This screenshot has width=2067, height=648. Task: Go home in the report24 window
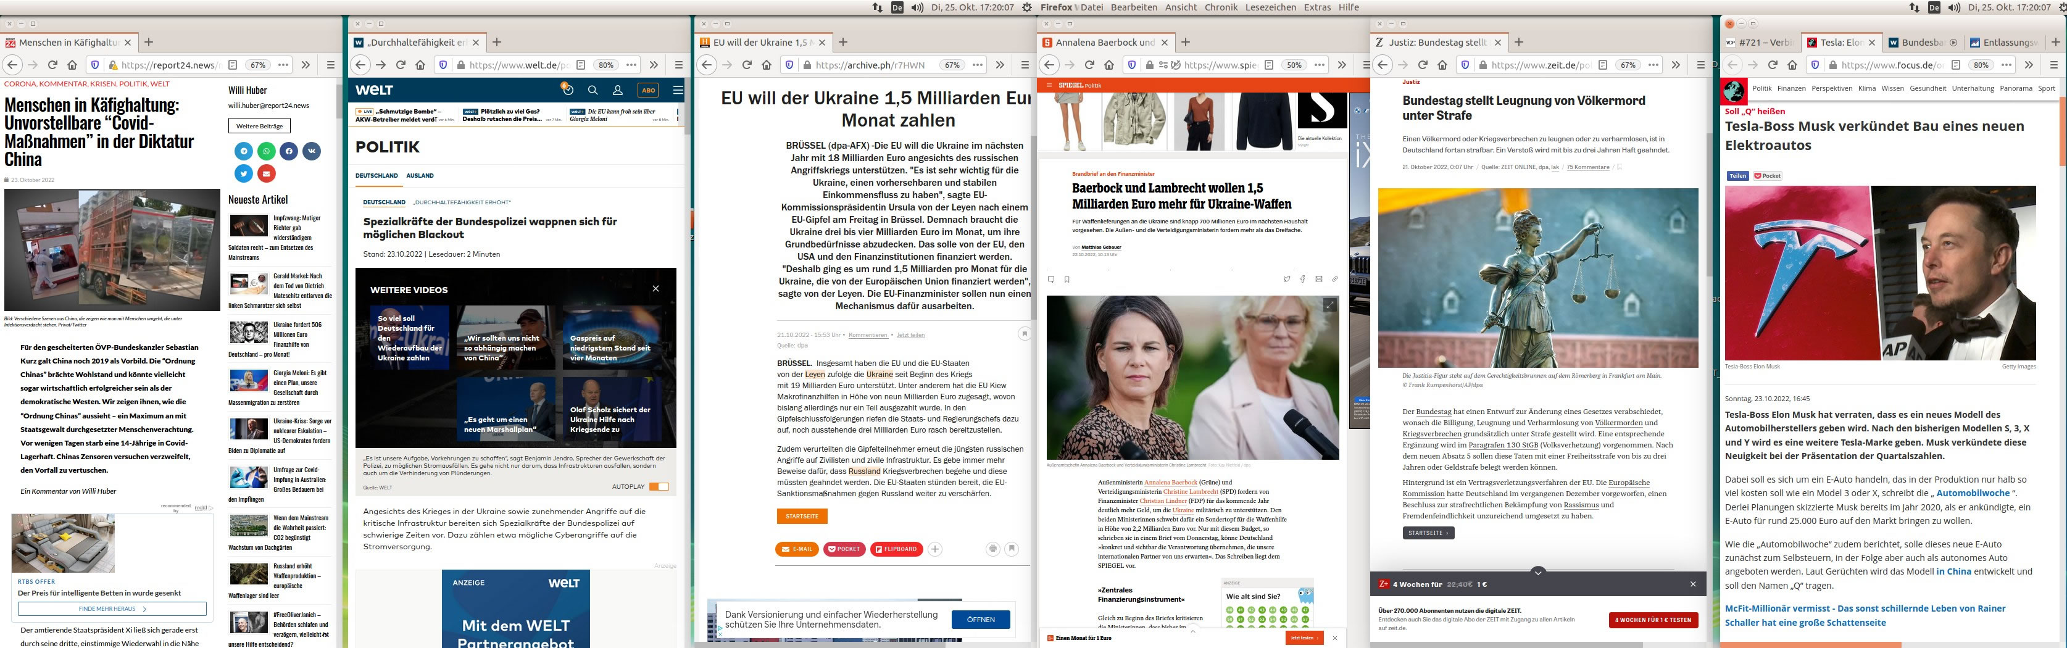point(72,65)
